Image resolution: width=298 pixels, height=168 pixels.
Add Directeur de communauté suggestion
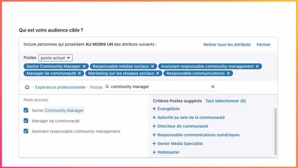[x=180, y=126]
